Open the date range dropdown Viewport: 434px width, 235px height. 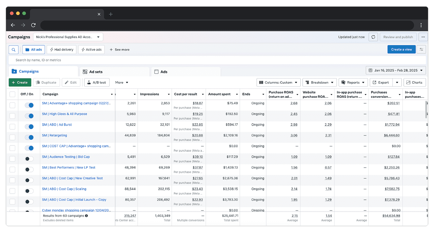[396, 71]
